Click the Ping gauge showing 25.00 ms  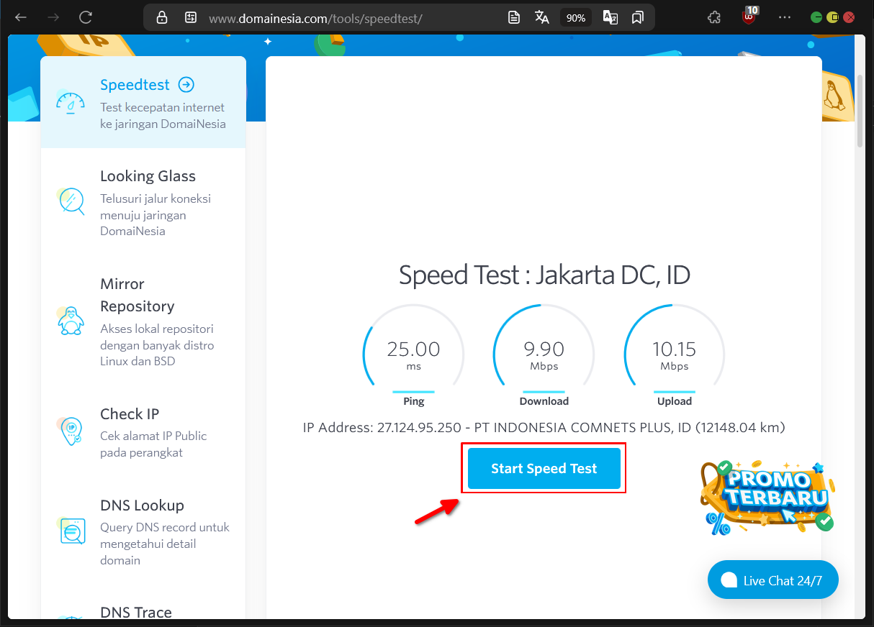click(413, 354)
